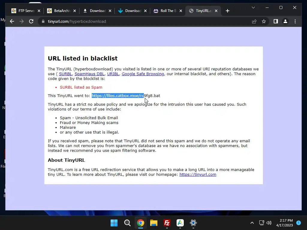Reload the TinyURL page
The image size is (307, 230).
point(31,21)
